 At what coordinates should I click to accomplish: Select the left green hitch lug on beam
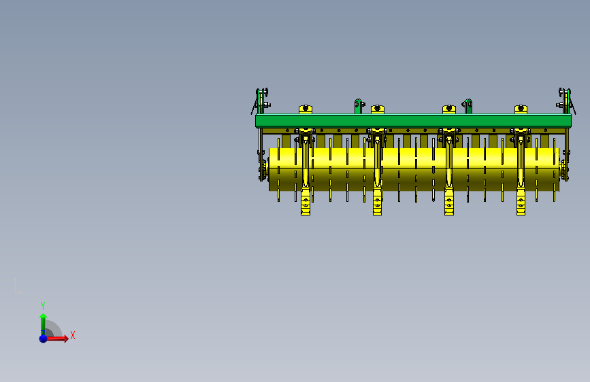click(x=359, y=107)
